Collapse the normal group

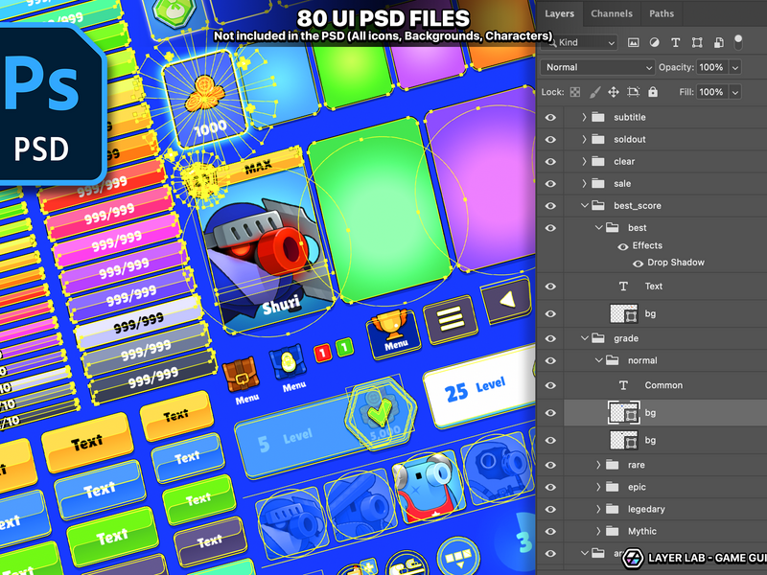coord(598,360)
